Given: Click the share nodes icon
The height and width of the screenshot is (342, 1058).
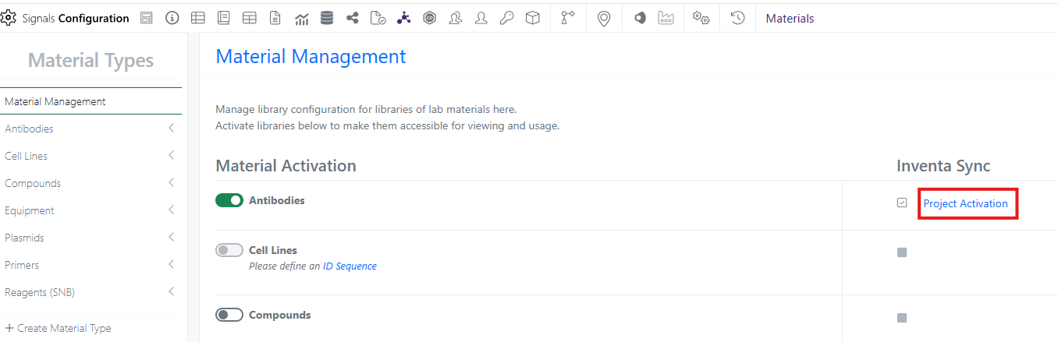Looking at the screenshot, I should [x=352, y=18].
